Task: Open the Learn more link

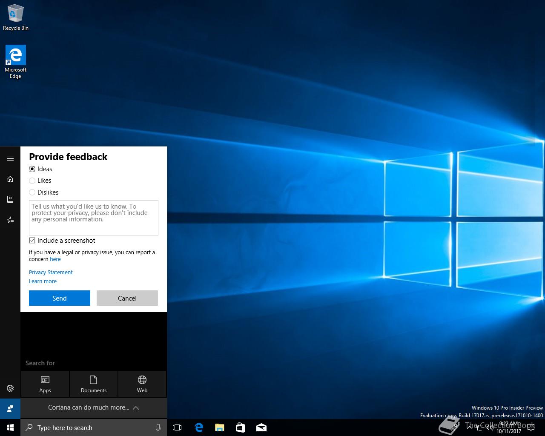Action: coord(43,281)
